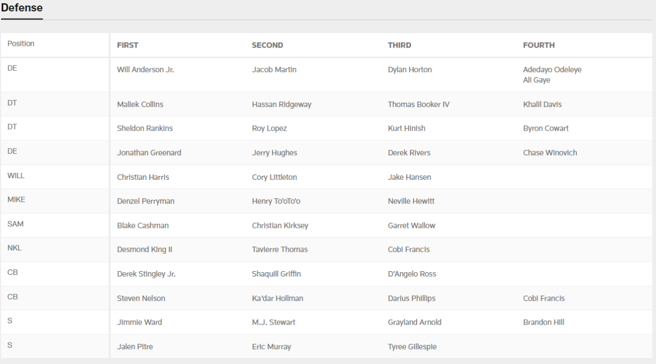Click the FIRST column header
The image size is (656, 364).
[x=127, y=45]
